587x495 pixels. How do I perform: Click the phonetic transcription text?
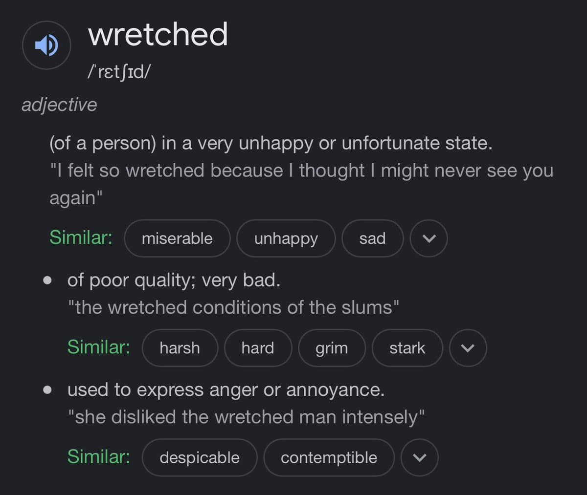pos(119,72)
